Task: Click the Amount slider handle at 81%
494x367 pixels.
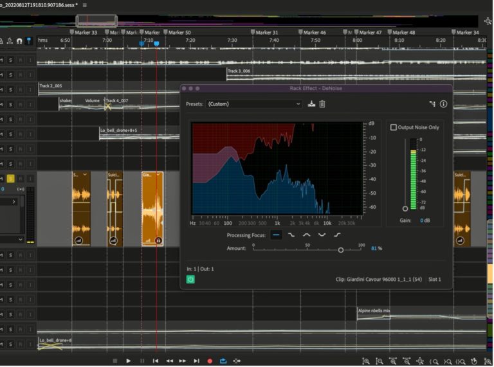Action: point(340,249)
